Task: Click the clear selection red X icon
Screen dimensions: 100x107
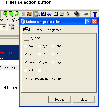Action: (29, 14)
